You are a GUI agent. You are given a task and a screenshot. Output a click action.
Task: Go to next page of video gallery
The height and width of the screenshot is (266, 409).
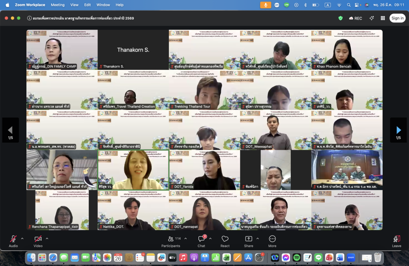pos(398,130)
